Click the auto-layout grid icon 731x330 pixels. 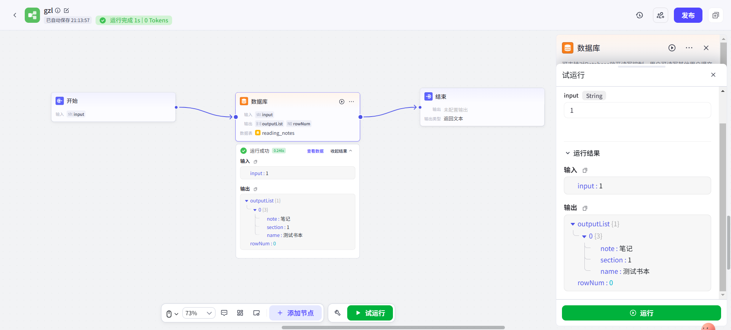tap(240, 313)
